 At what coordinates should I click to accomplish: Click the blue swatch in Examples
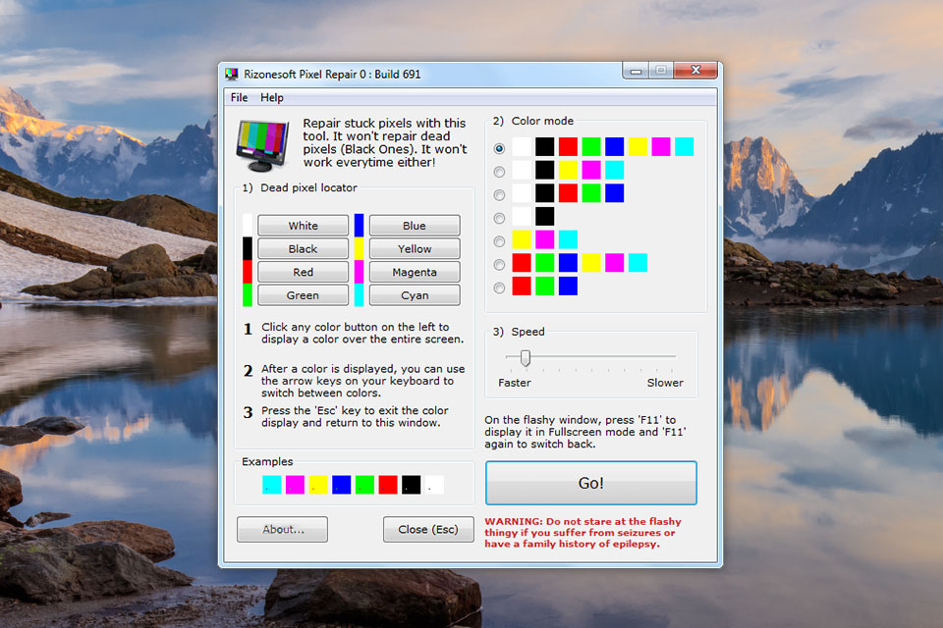tap(341, 485)
